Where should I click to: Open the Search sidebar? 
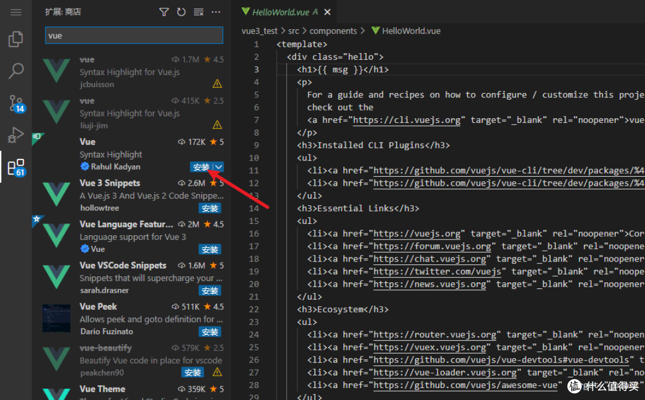click(16, 69)
